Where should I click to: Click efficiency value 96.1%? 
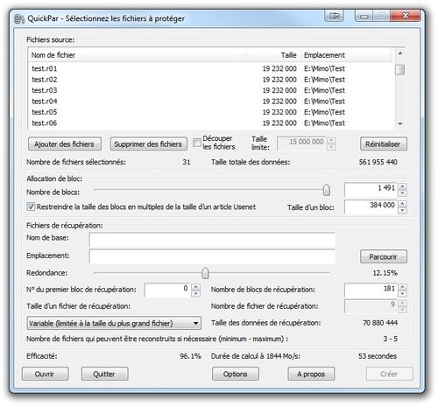(x=190, y=356)
